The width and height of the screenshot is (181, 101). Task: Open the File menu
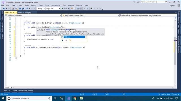(3, 5)
